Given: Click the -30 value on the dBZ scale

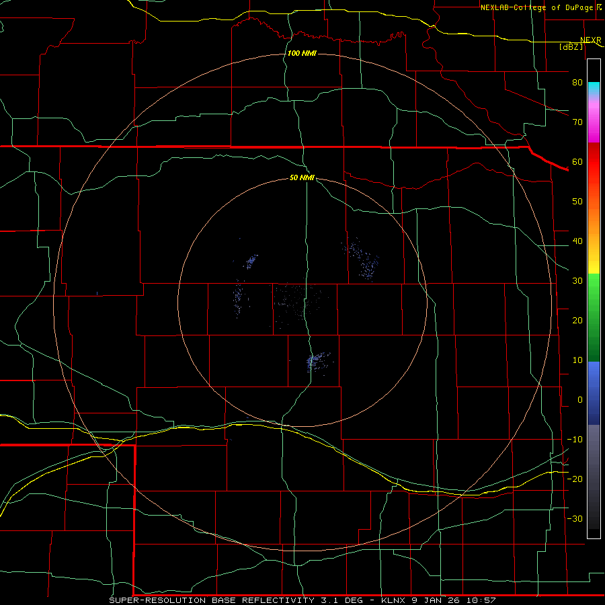Looking at the screenshot, I should pos(575,519).
